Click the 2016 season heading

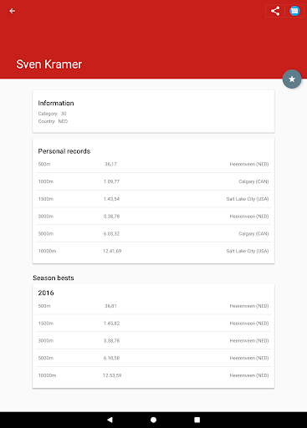pos(46,293)
